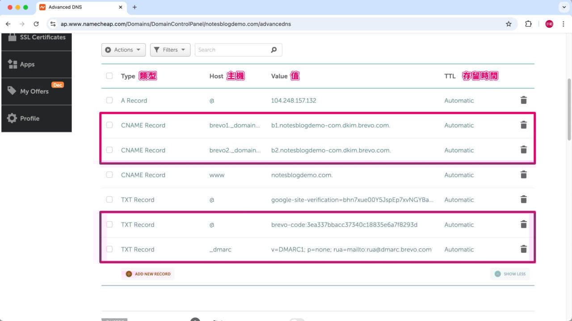This screenshot has height=321, width=572.
Task: Delete the A Record using its trash icon
Action: pos(523,100)
